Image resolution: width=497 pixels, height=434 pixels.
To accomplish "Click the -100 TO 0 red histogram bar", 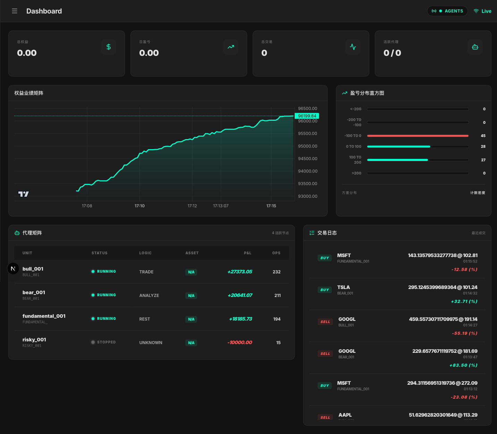I will [x=418, y=136].
